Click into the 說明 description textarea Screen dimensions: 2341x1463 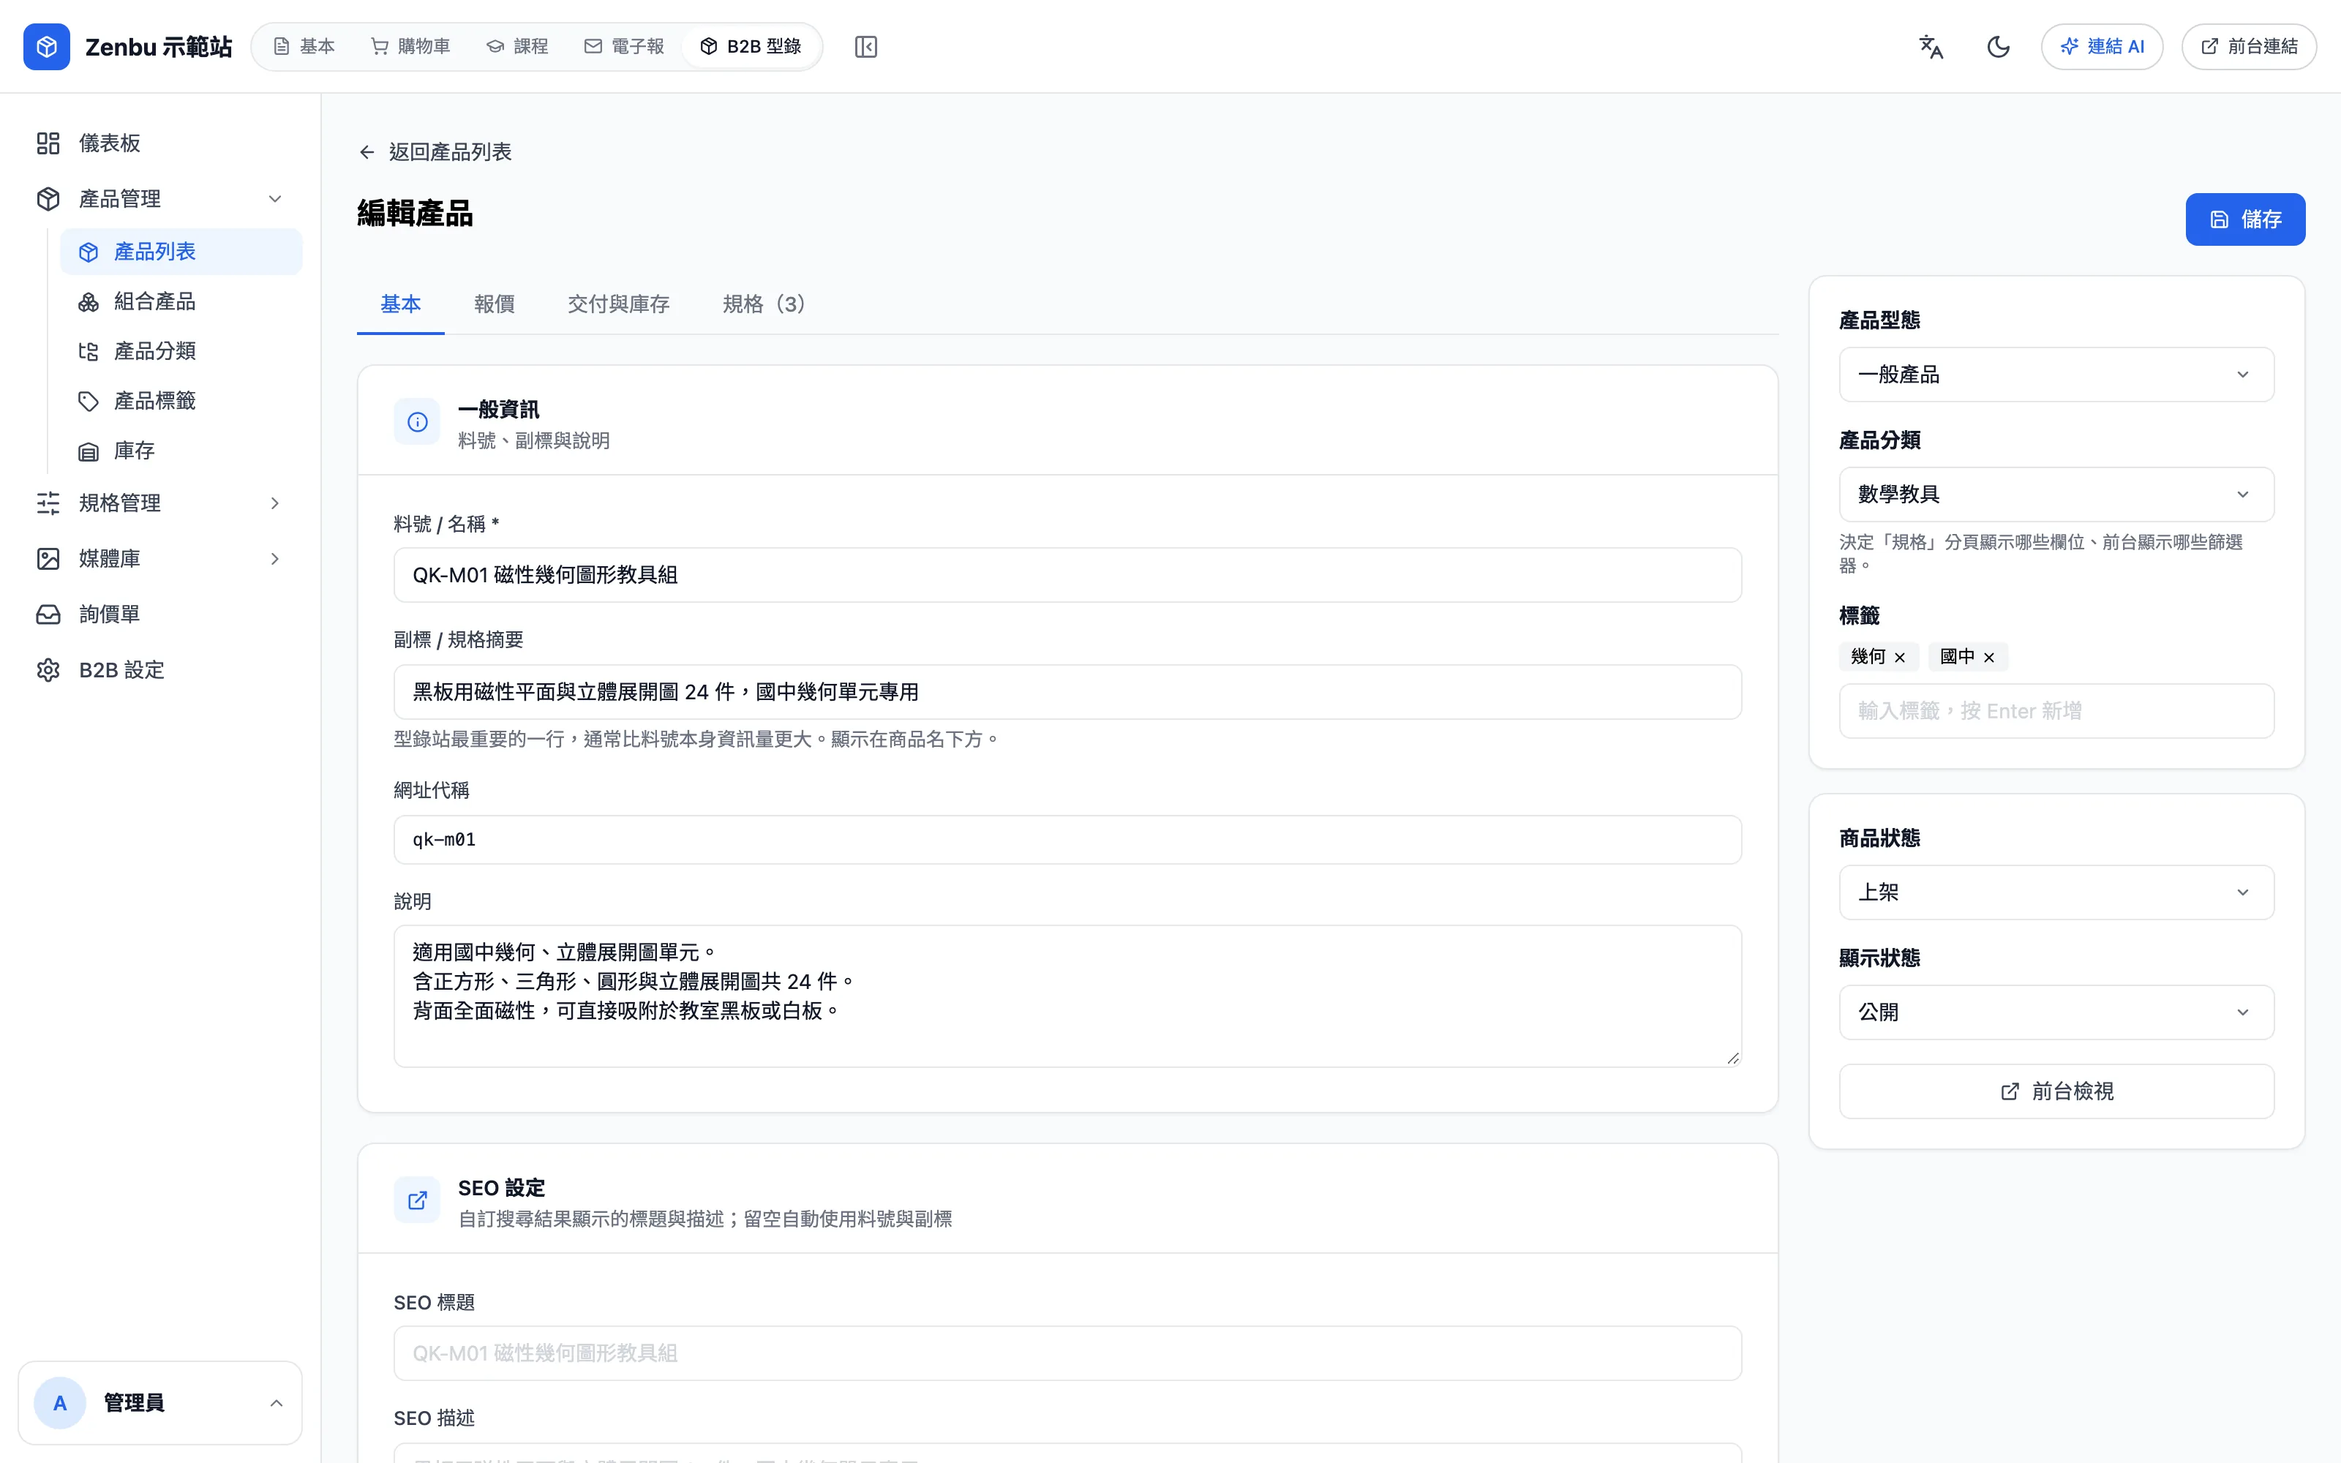pyautogui.click(x=1067, y=996)
